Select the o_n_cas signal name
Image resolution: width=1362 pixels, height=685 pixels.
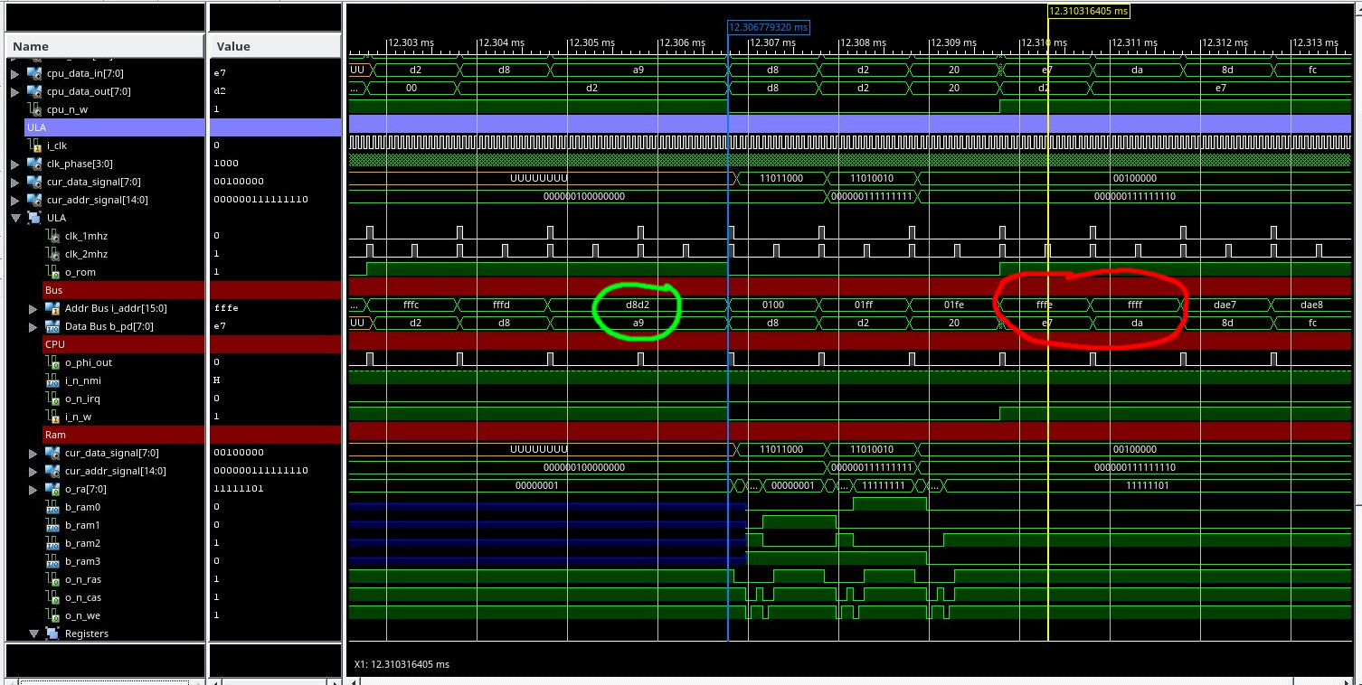point(83,597)
